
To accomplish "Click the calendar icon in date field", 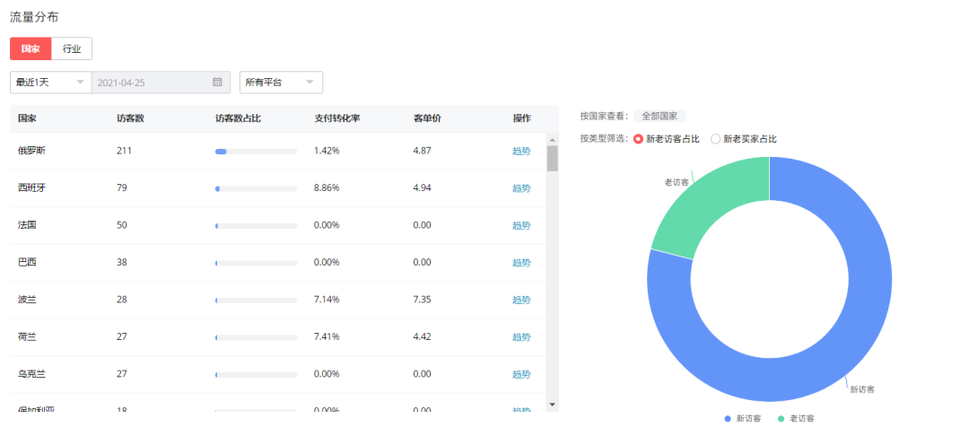I will (x=217, y=83).
